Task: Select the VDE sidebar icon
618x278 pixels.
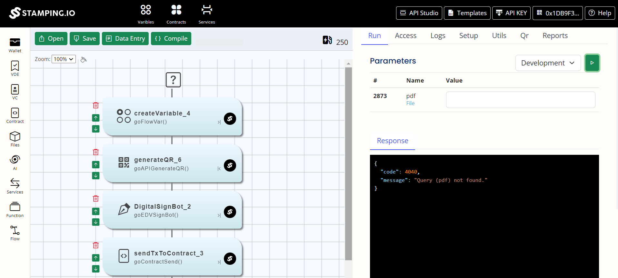Action: (15, 68)
